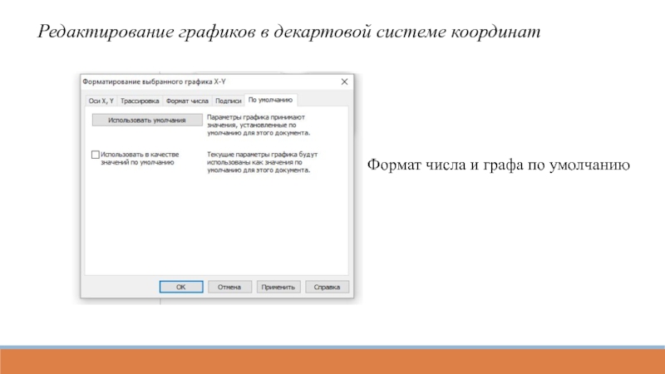
Task: Click the caption 'Формат числа и графа по умолчанию'
Action: coord(499,166)
